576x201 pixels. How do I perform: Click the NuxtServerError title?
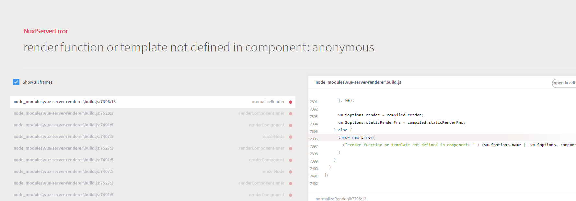coord(46,31)
